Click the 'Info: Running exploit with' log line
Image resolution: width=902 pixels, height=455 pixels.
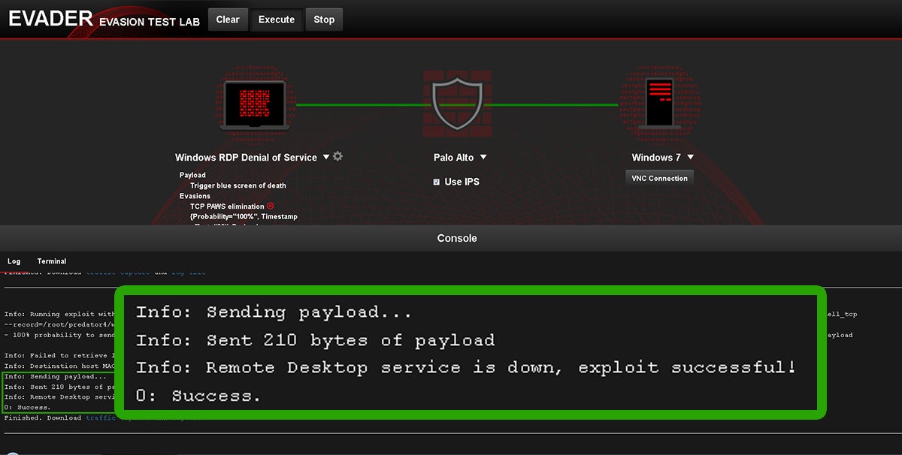[59, 314]
